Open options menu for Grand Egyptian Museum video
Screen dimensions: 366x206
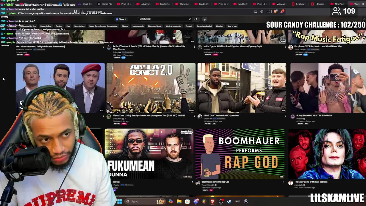click(x=285, y=47)
